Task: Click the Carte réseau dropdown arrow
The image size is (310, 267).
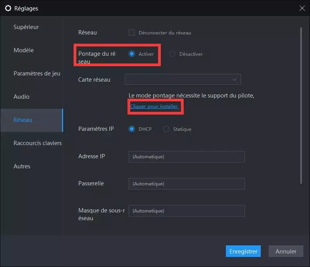Action: [x=234, y=79]
